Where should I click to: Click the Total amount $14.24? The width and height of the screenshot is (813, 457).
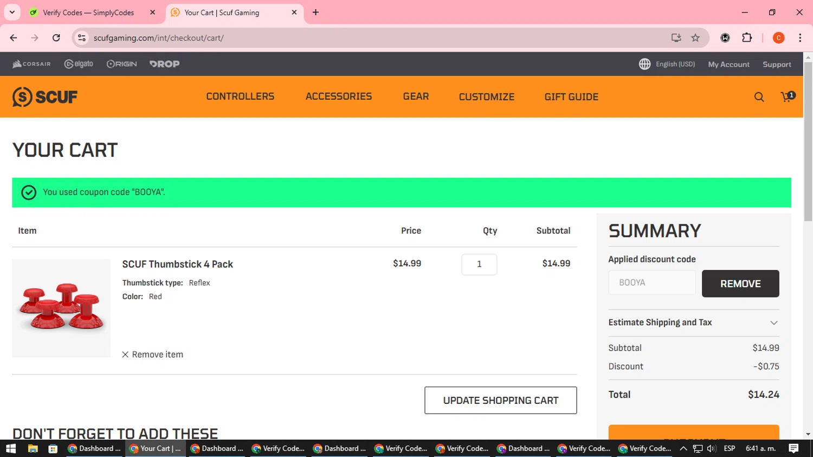pos(763,395)
